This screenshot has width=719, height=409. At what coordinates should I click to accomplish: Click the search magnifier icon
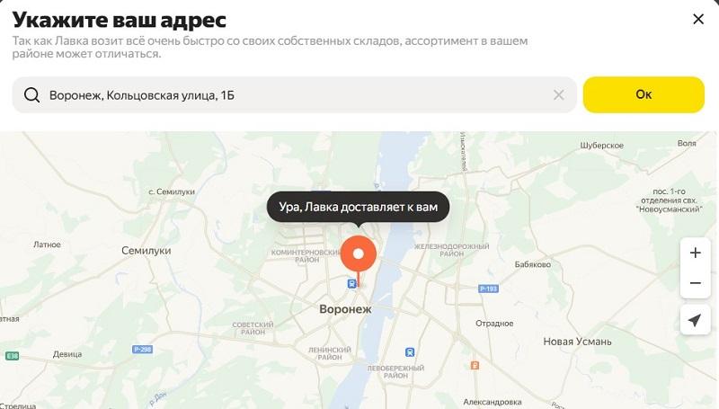coord(31,95)
